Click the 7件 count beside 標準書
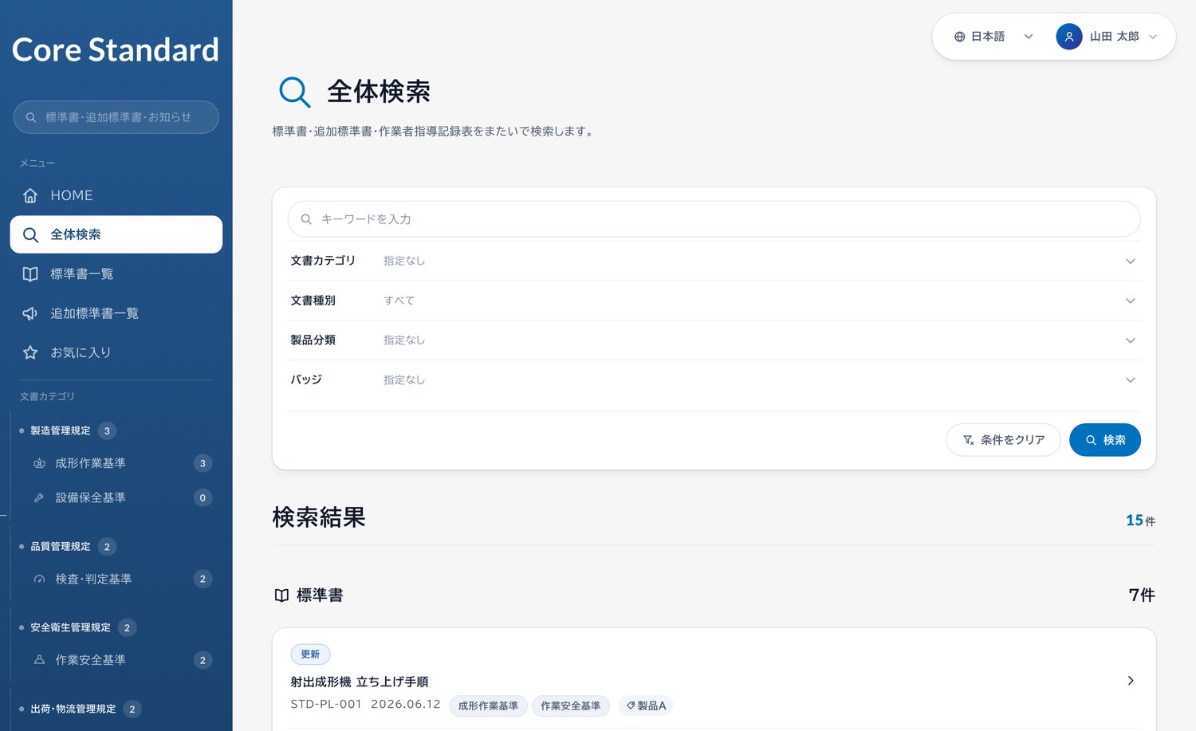This screenshot has width=1196, height=731. click(x=1142, y=595)
